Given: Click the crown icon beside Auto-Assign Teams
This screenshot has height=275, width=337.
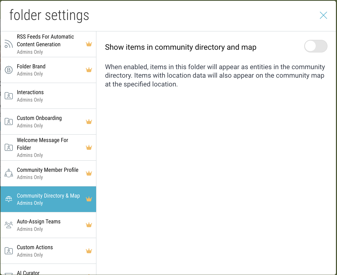Looking at the screenshot, I should point(89,225).
